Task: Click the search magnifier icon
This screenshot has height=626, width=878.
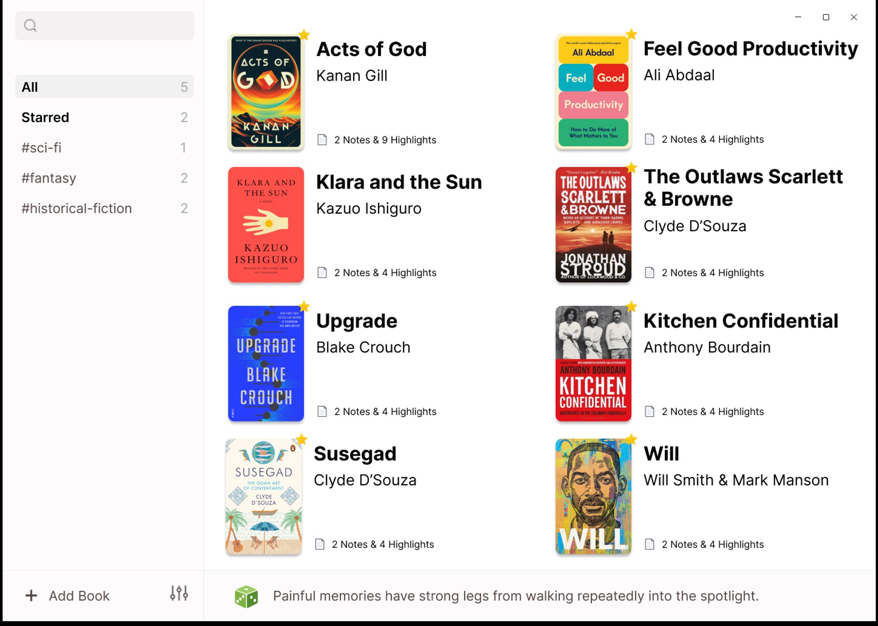Action: point(30,26)
